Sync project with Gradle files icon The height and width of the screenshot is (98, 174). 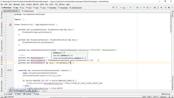coord(155,8)
